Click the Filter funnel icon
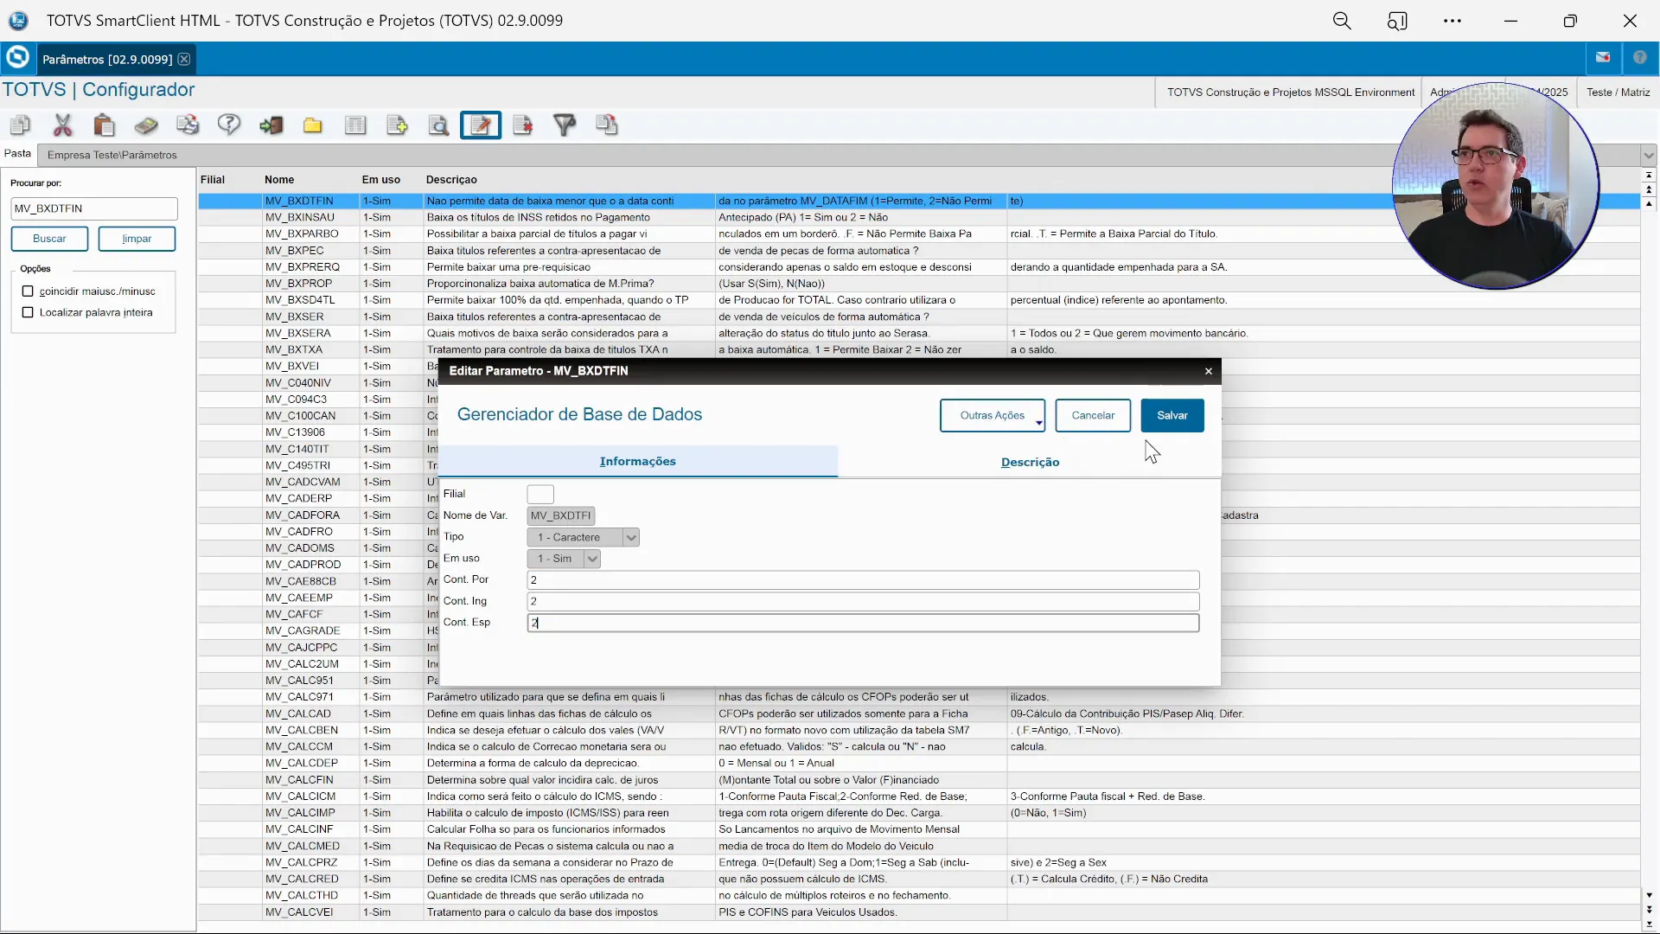 coord(565,125)
